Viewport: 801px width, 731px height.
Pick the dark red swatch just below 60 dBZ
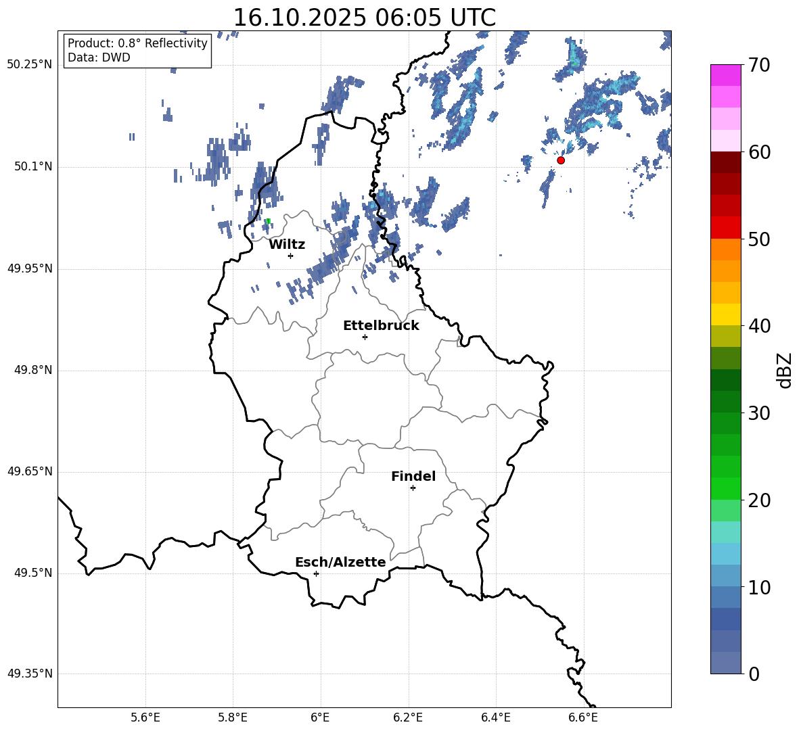725,163
